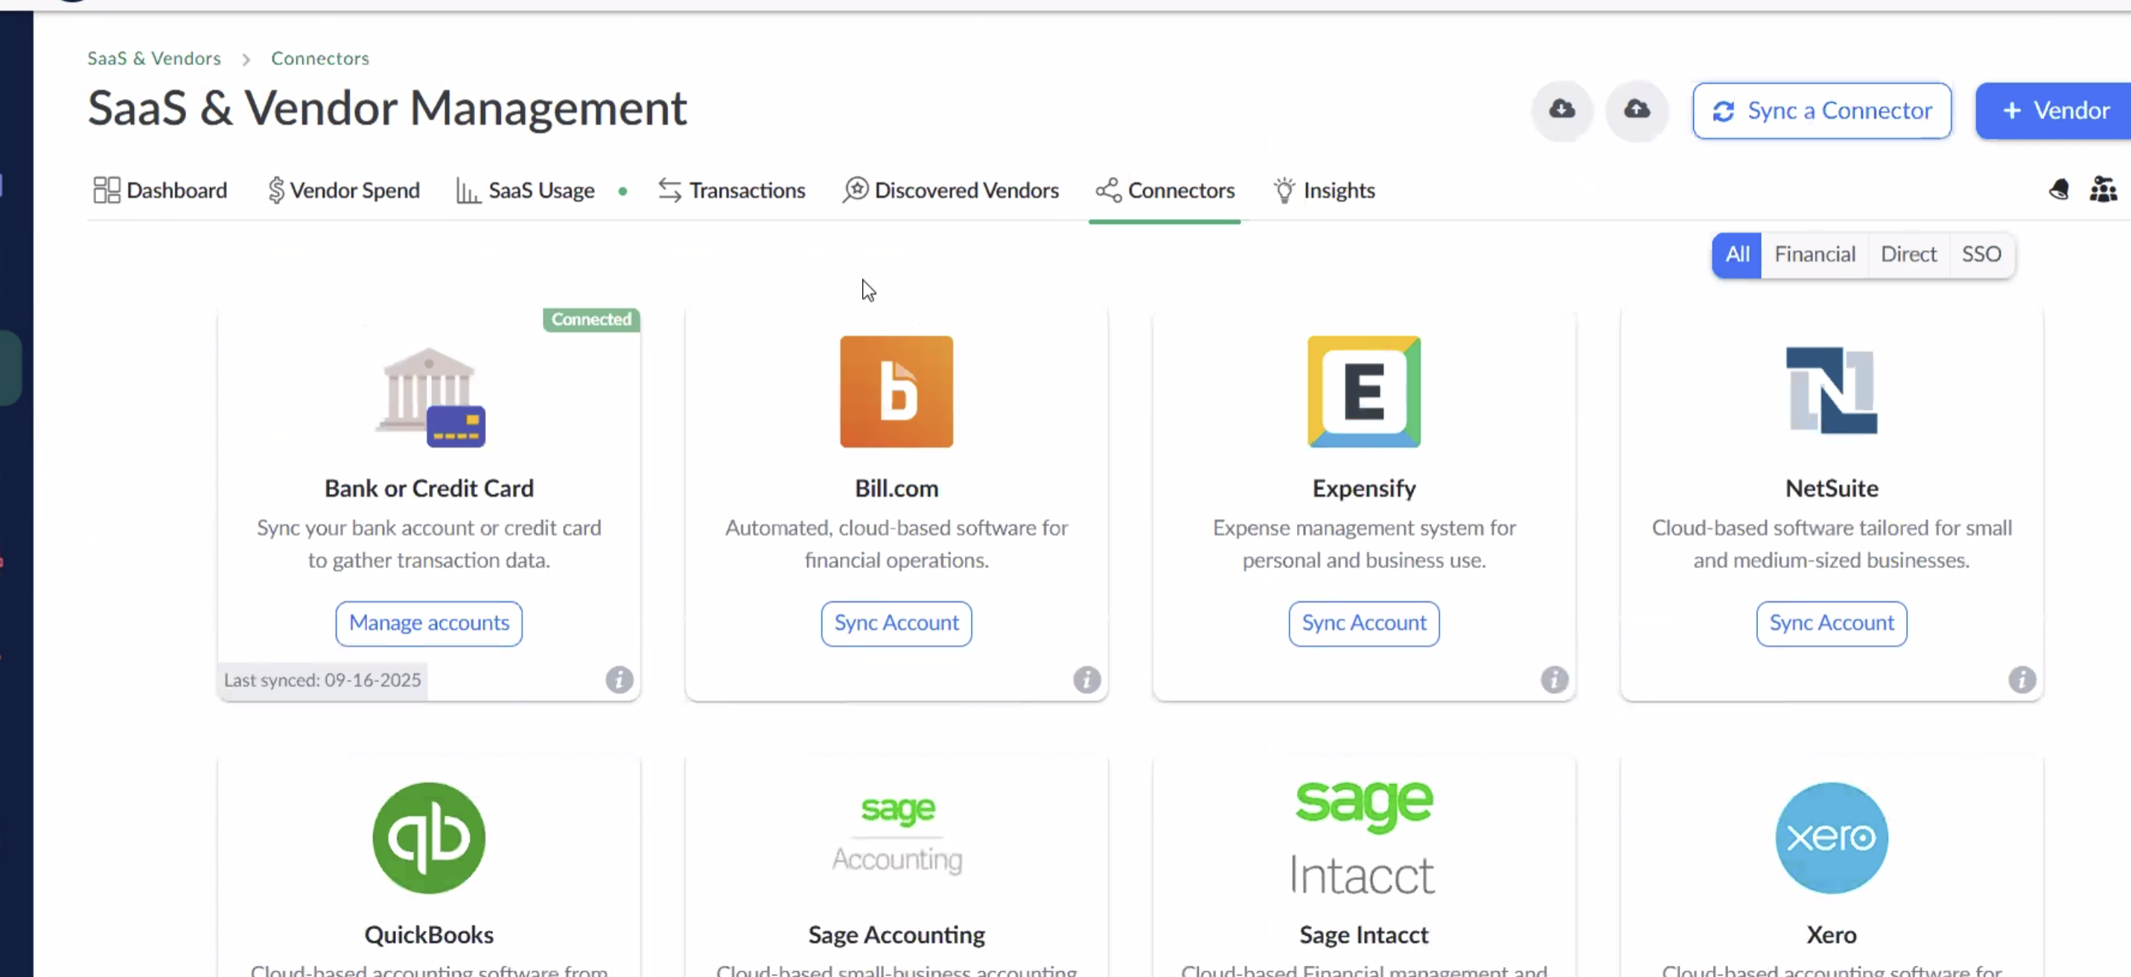Filter connectors by SSO
2131x977 pixels.
[1981, 254]
